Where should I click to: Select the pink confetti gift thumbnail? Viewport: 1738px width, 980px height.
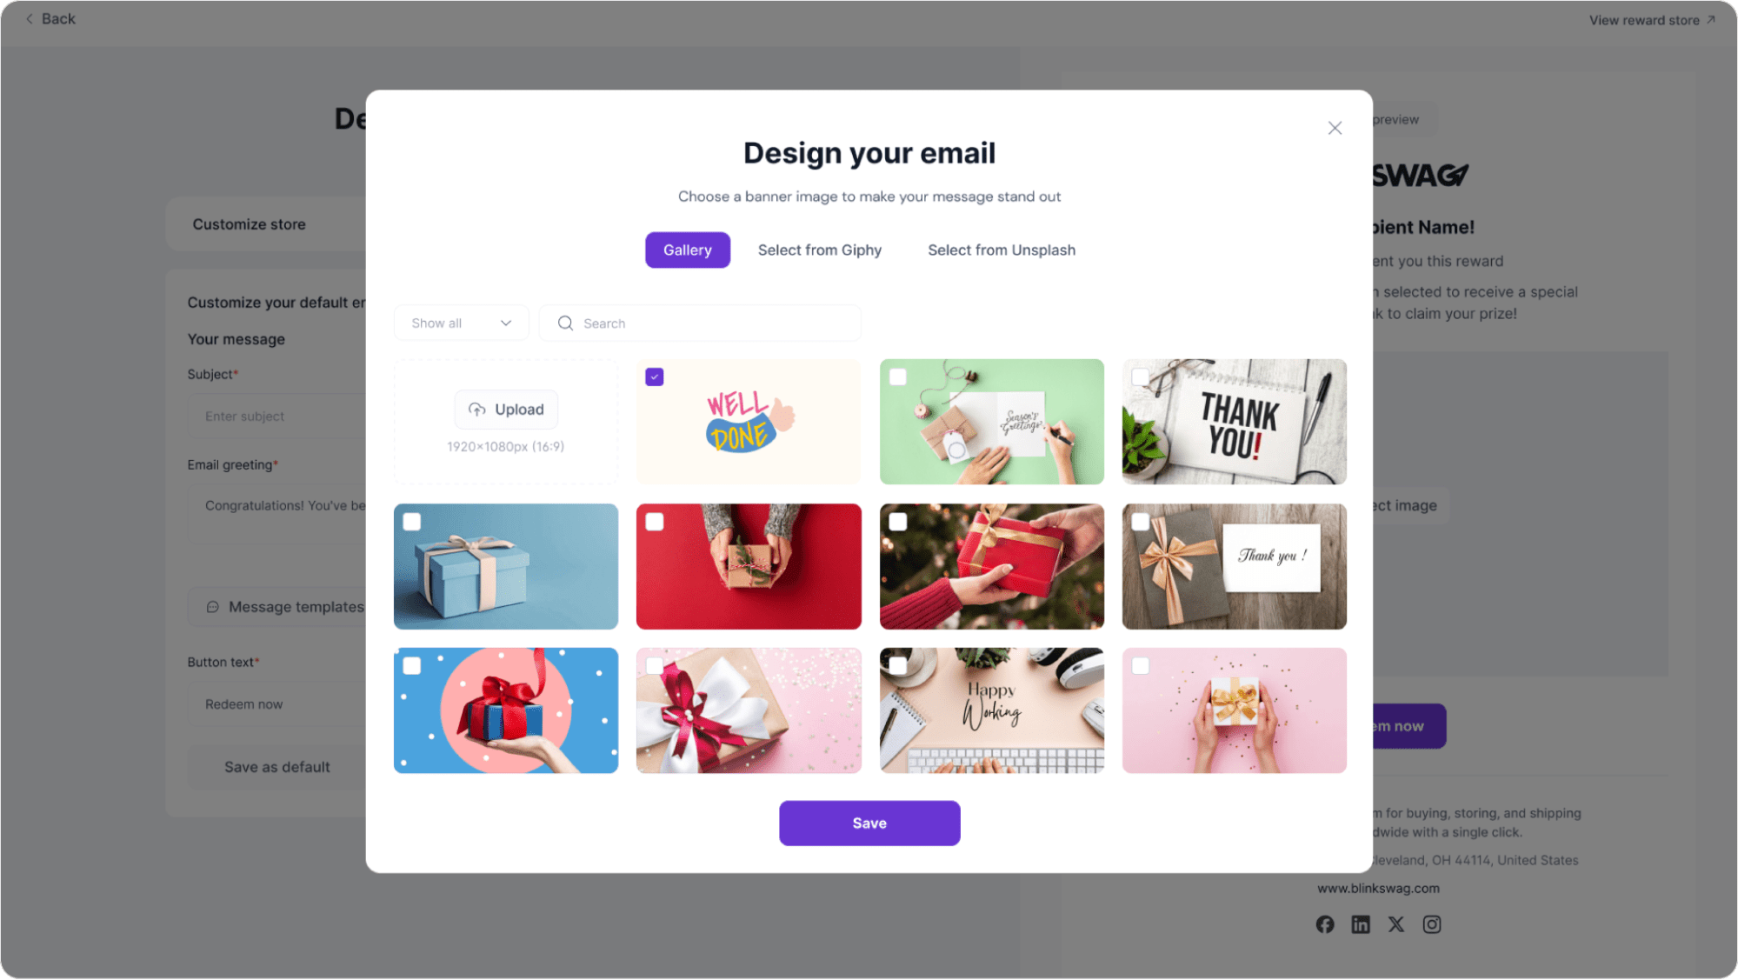1233,710
